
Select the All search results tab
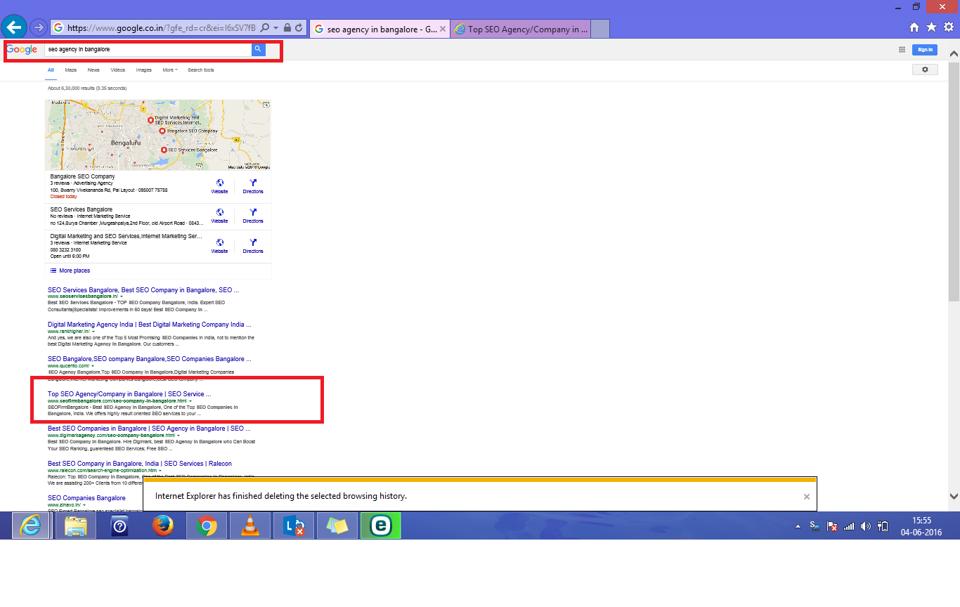pos(51,70)
